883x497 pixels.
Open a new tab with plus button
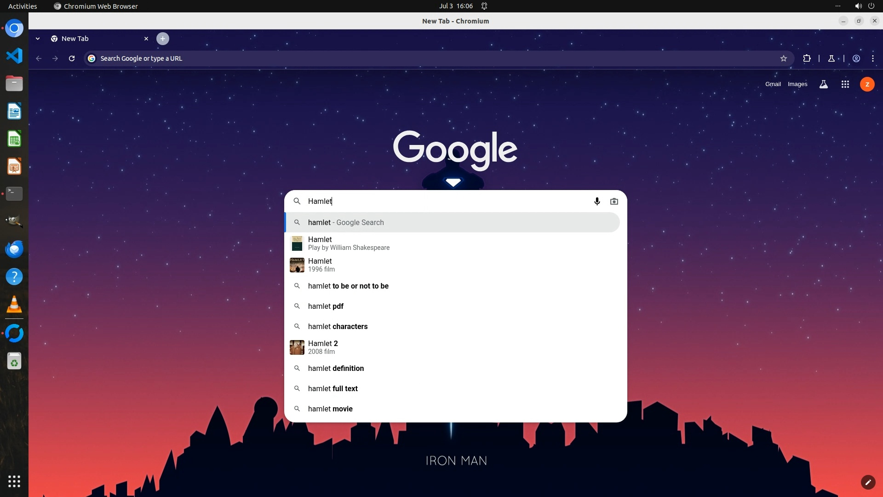(x=162, y=39)
